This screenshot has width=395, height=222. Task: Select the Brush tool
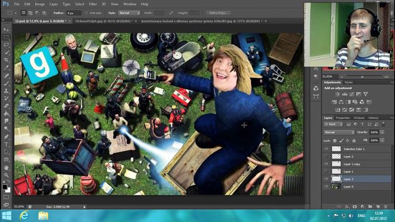[x=6, y=83]
